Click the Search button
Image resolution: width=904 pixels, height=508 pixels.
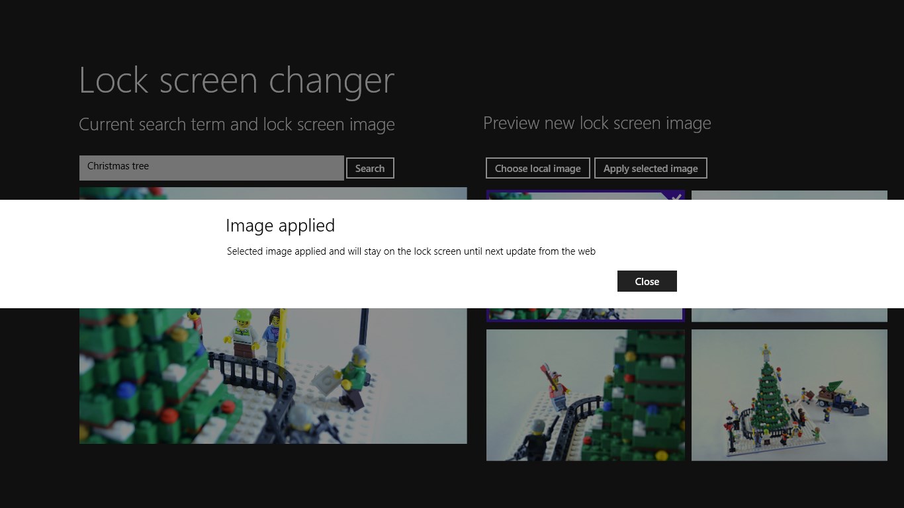pyautogui.click(x=370, y=168)
